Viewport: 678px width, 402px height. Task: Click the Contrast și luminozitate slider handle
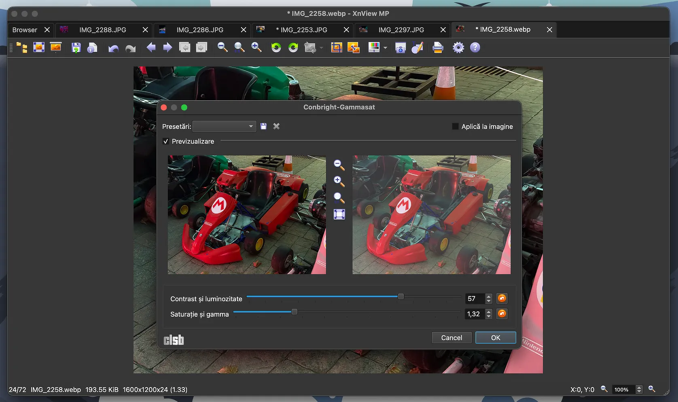[x=400, y=296]
